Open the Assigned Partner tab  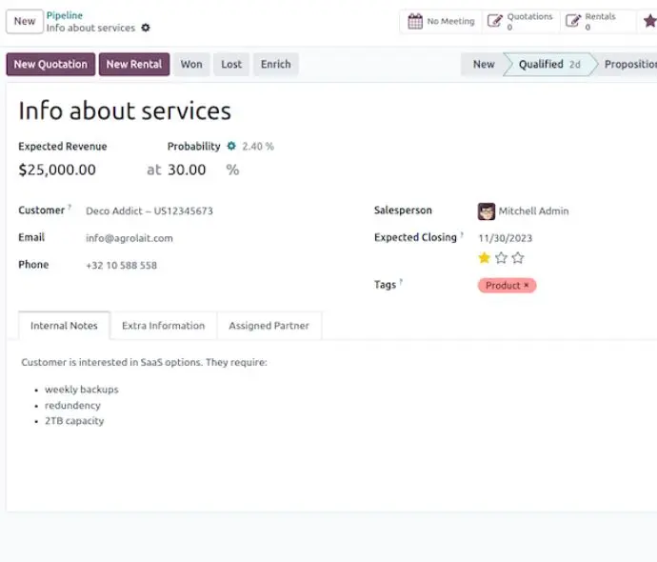[x=269, y=326]
